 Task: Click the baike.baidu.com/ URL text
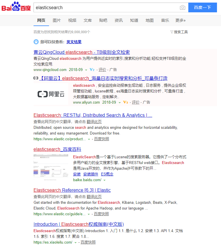[x=87, y=180]
